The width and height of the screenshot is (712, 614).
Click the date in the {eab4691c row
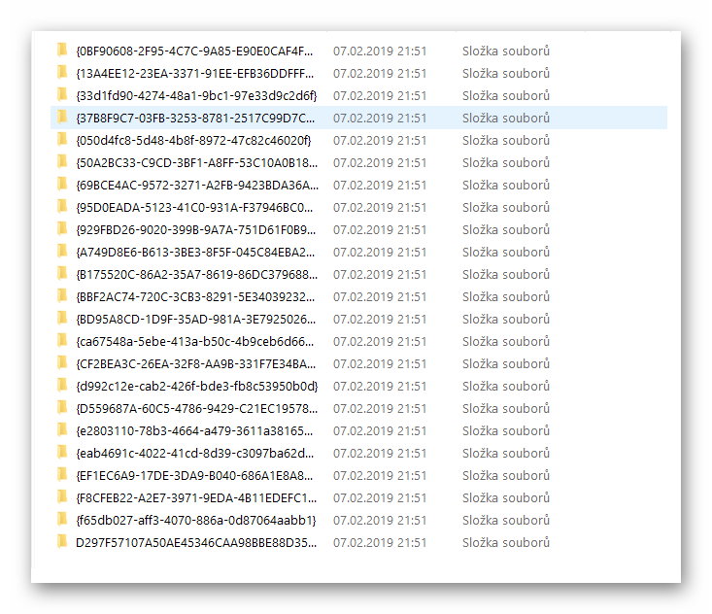tap(380, 454)
